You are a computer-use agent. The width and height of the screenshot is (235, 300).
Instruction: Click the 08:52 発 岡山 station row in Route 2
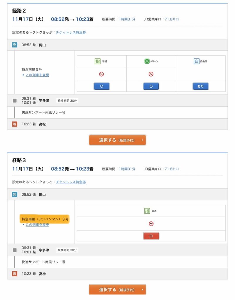pos(117,45)
